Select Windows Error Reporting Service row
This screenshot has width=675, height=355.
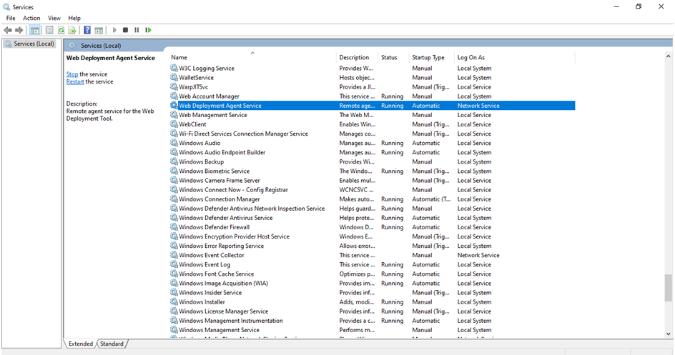372,246
